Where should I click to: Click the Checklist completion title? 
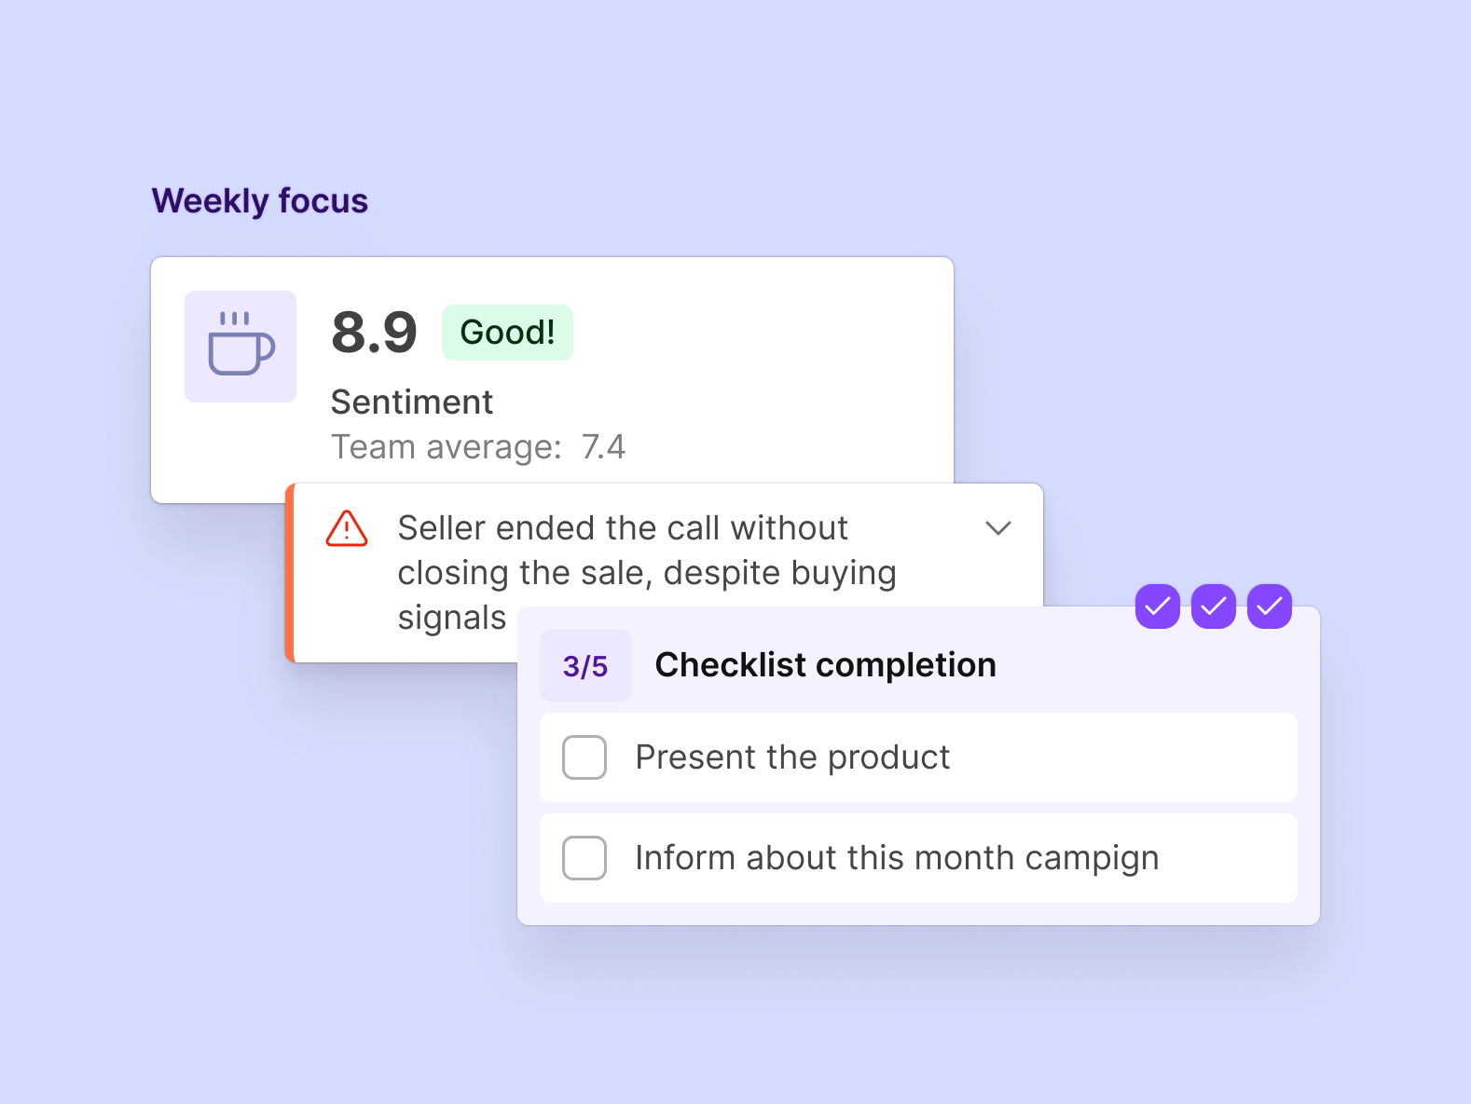pos(825,665)
